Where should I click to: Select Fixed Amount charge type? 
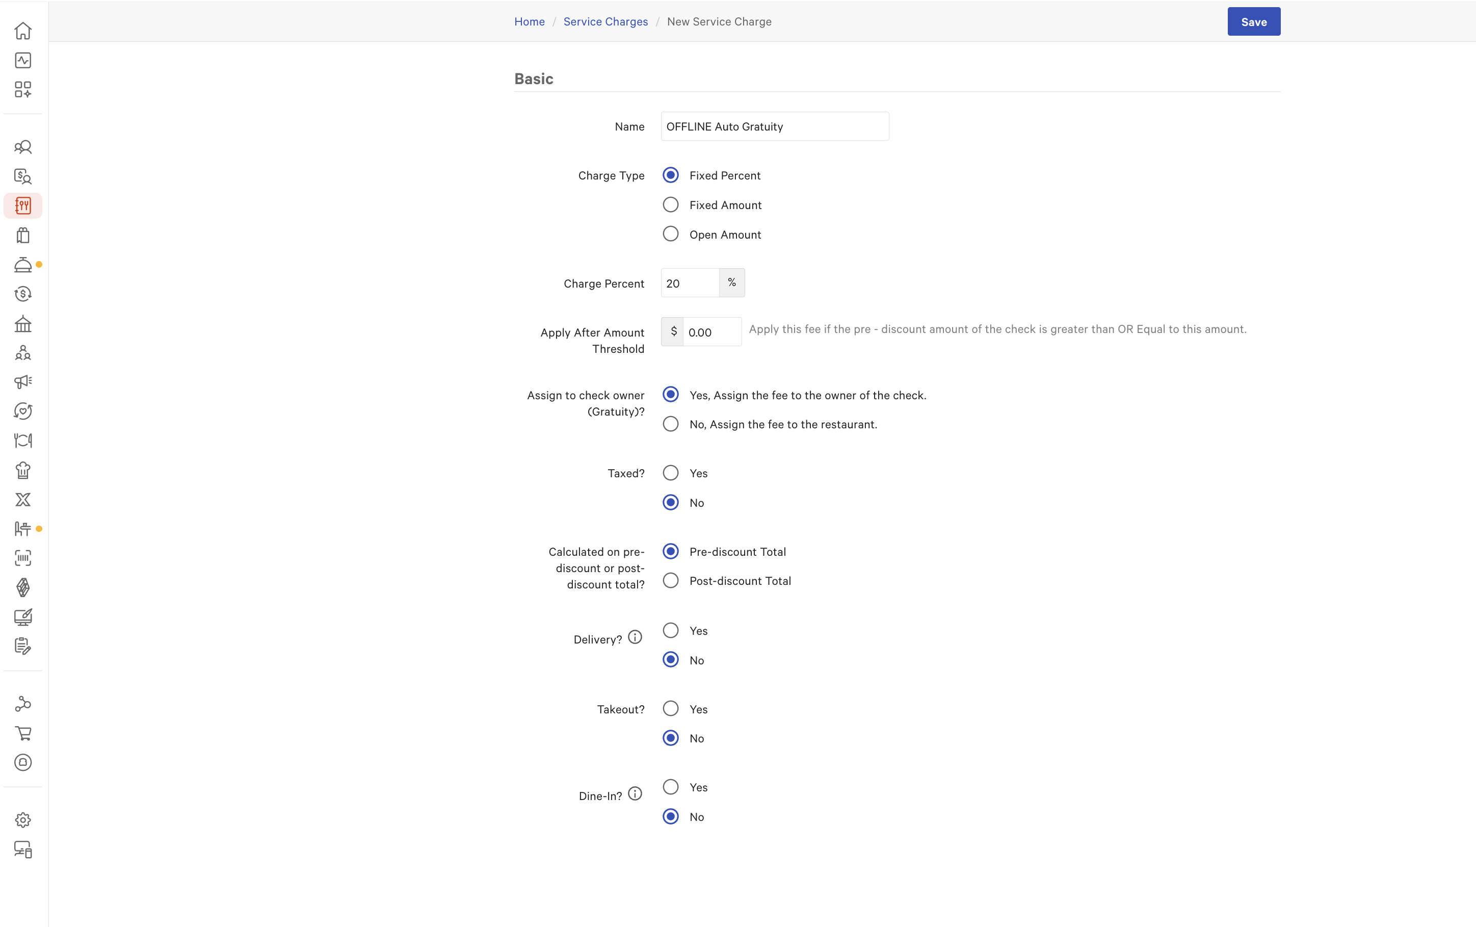click(670, 205)
